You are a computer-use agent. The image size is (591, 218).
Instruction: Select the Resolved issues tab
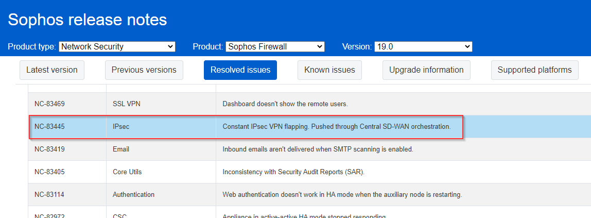(240, 70)
